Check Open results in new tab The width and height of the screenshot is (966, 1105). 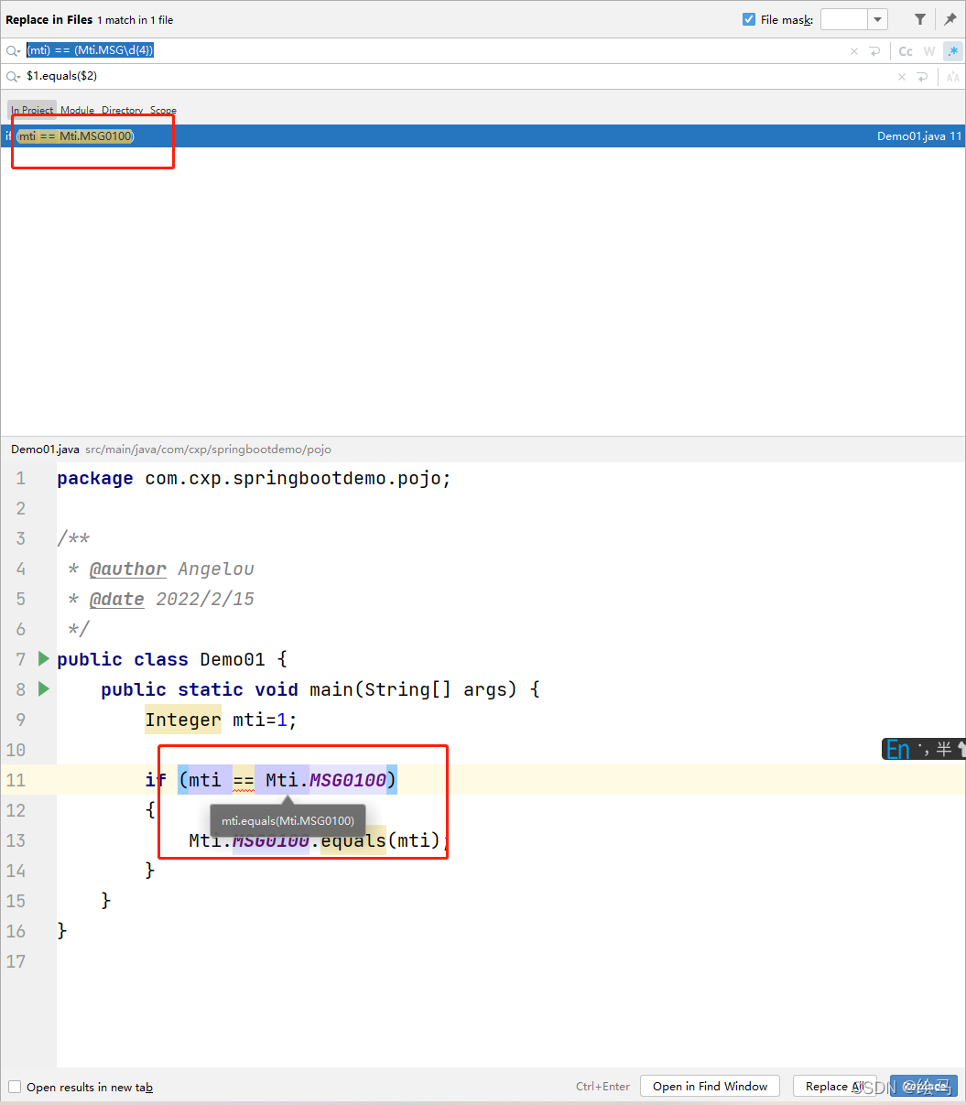(x=15, y=1087)
